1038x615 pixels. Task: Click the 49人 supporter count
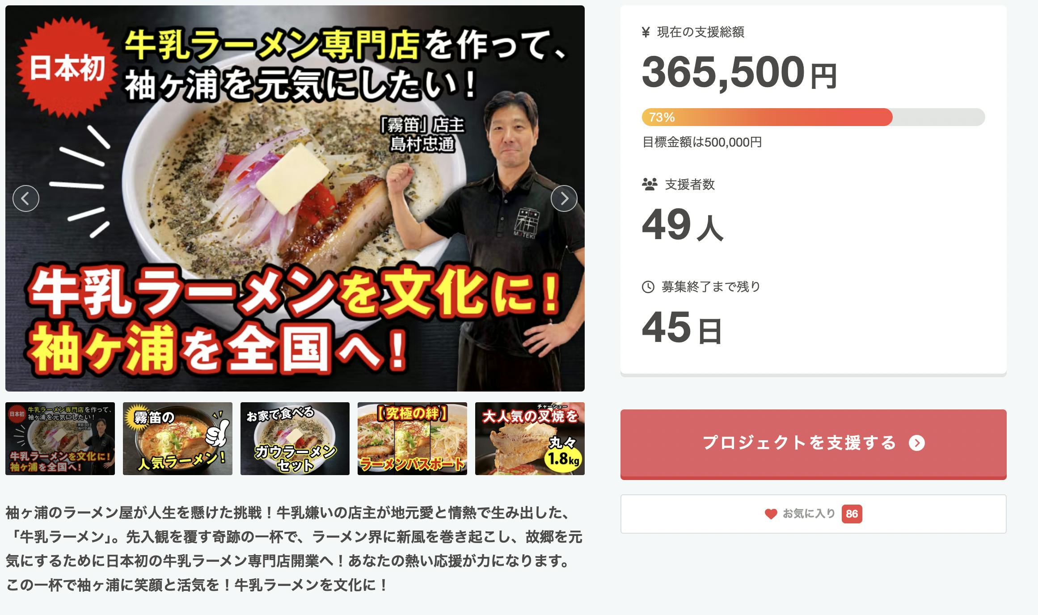tap(683, 225)
